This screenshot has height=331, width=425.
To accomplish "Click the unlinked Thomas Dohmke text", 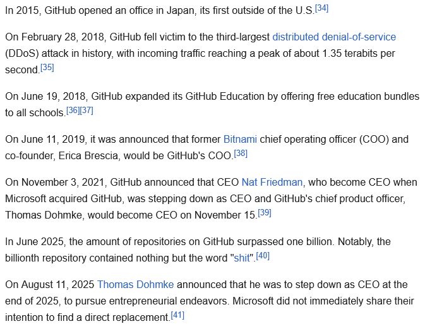I will point(44,215).
